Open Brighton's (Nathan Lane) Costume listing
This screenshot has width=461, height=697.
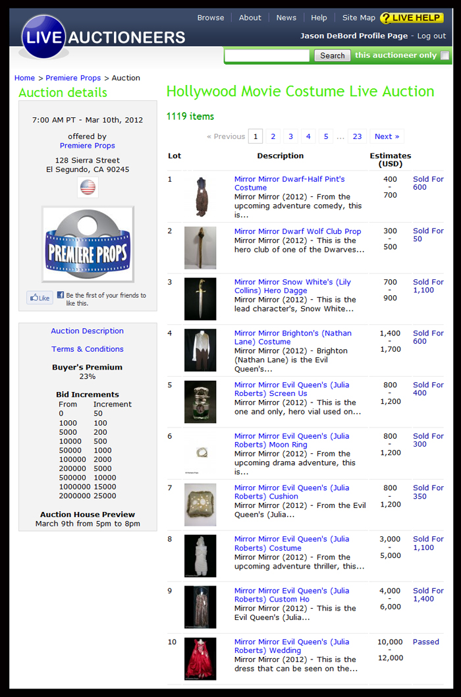[x=293, y=337]
